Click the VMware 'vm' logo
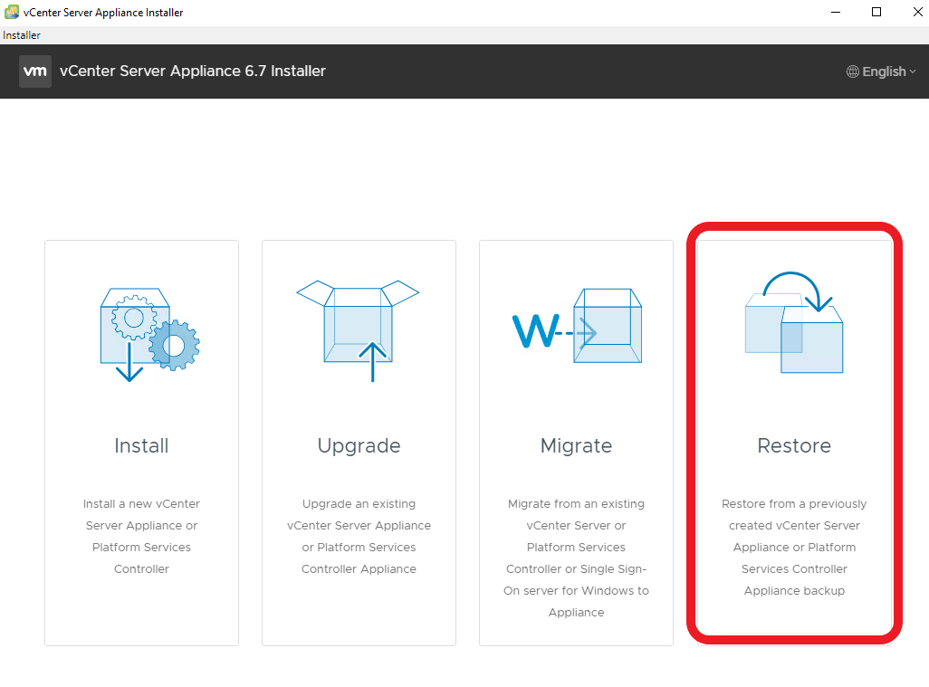 coord(35,72)
